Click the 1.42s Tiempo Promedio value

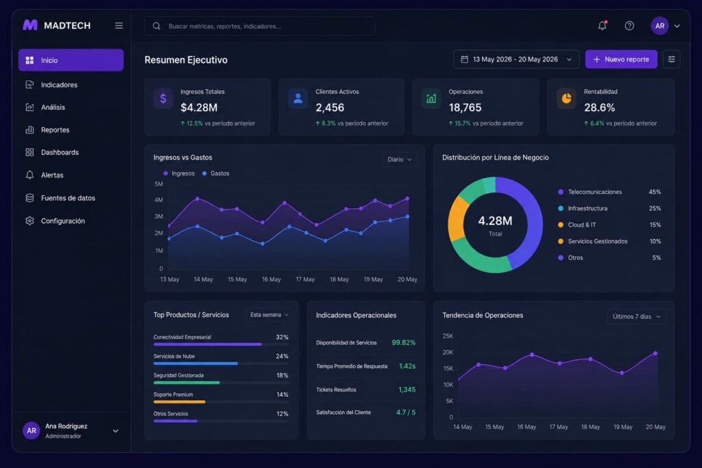407,366
